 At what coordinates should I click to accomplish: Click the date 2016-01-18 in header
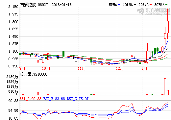(x=61, y=5)
